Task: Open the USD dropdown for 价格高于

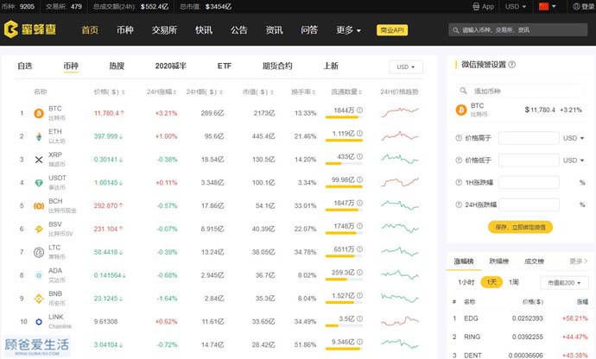Action: click(574, 138)
